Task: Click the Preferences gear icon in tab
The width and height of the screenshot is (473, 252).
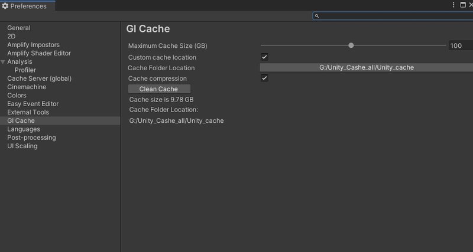Action: point(5,6)
